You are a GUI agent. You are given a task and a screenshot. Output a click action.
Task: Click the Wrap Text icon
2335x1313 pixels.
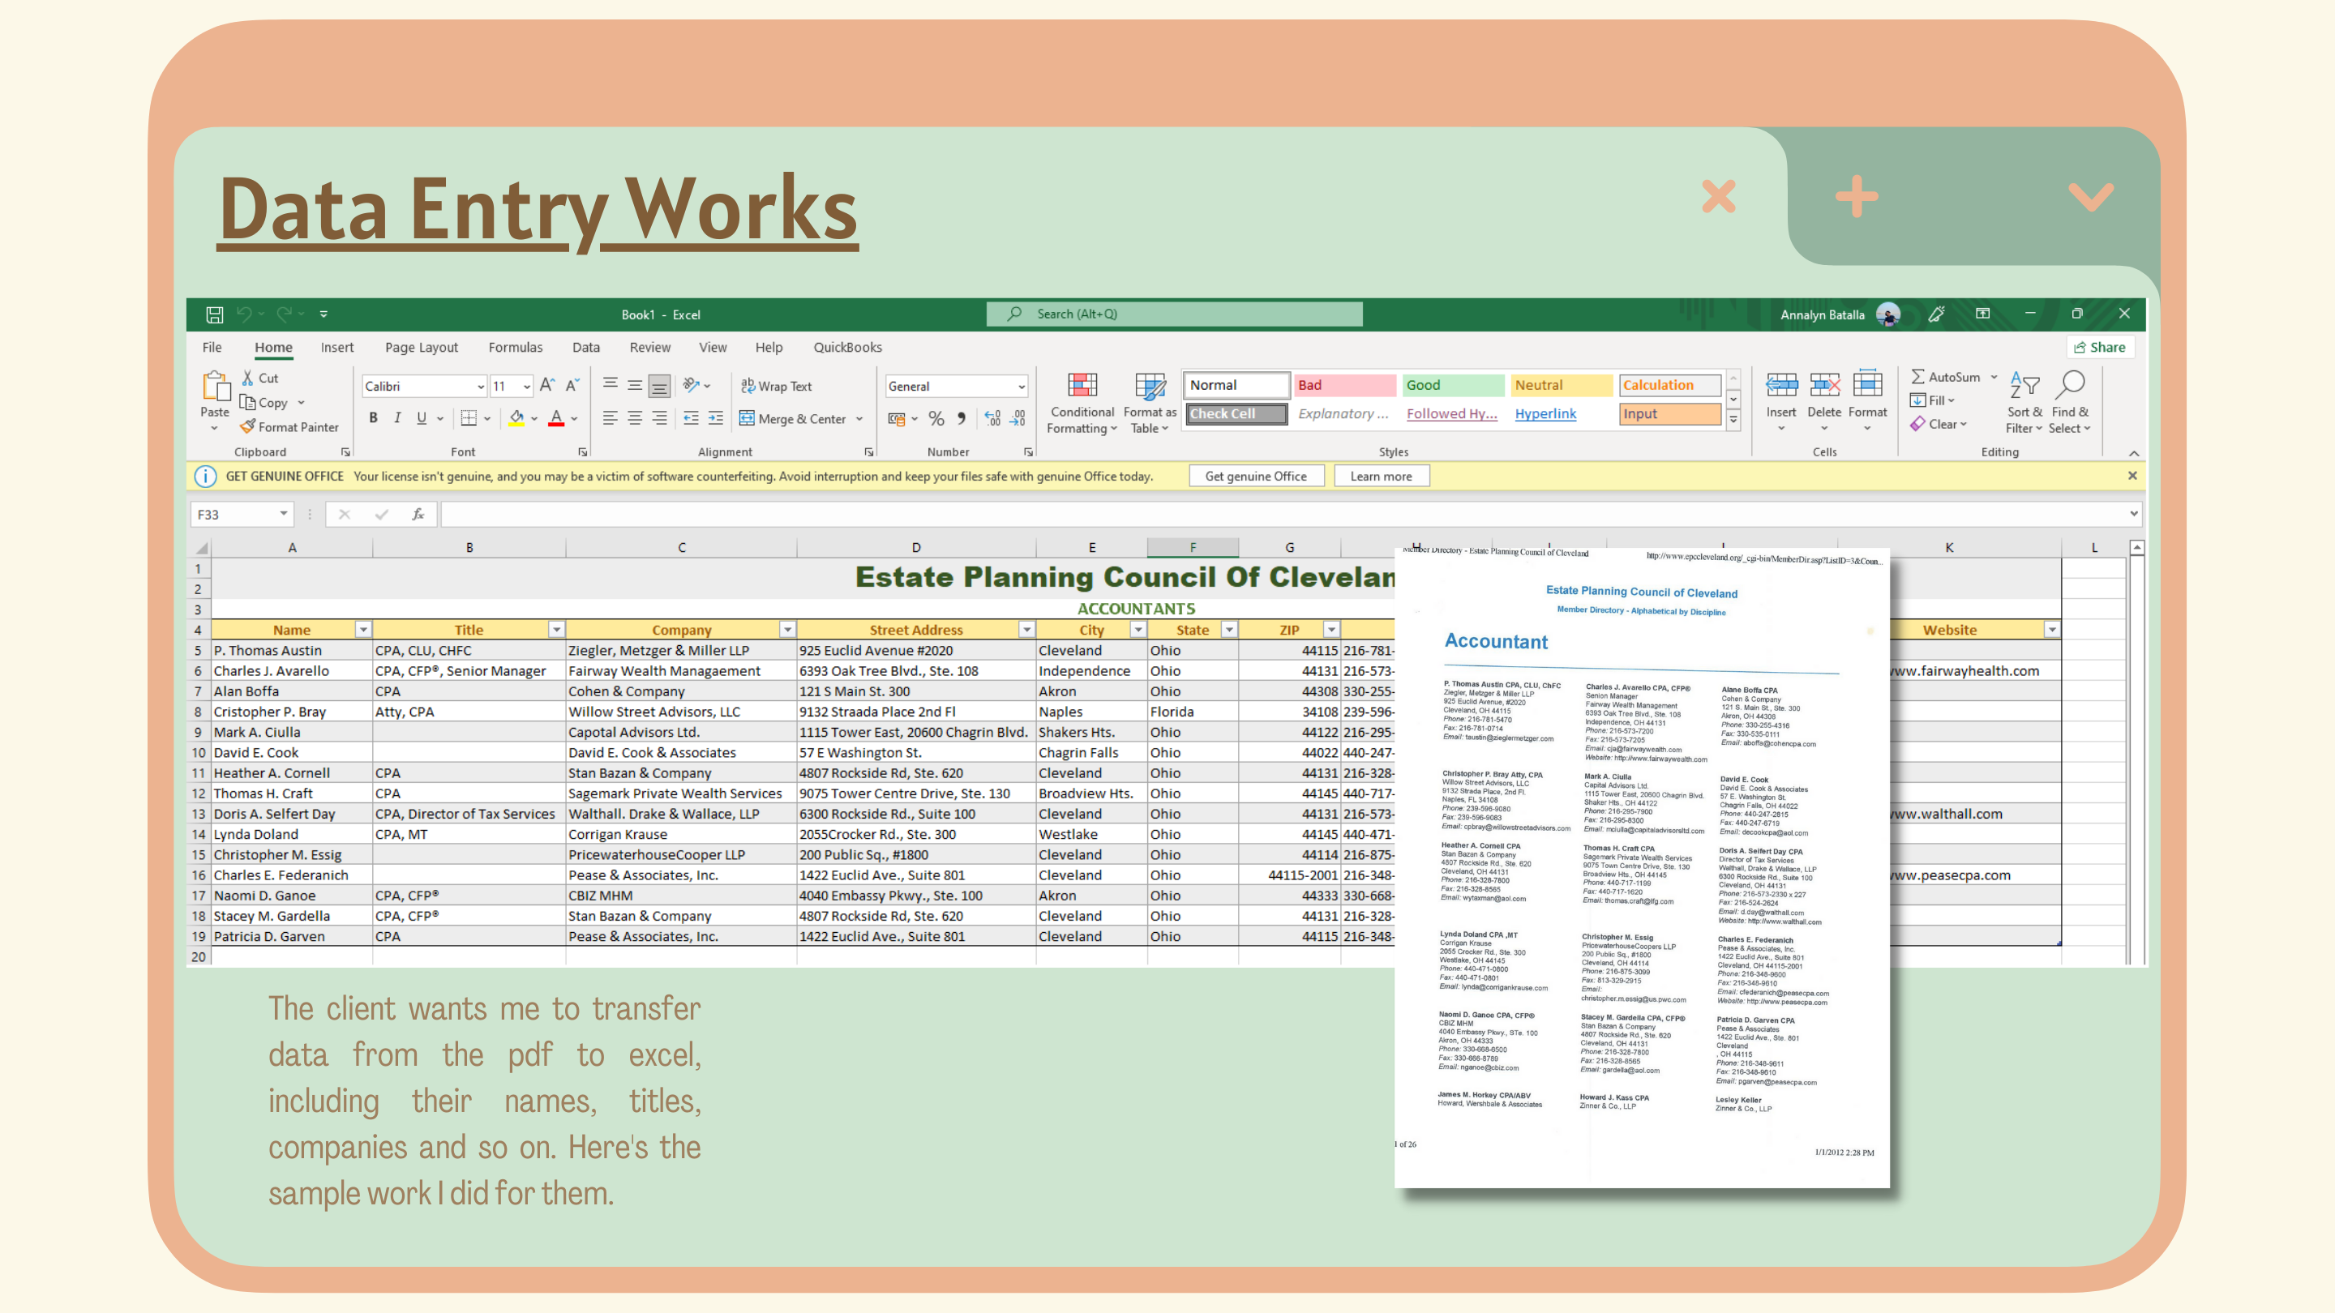[x=748, y=386]
